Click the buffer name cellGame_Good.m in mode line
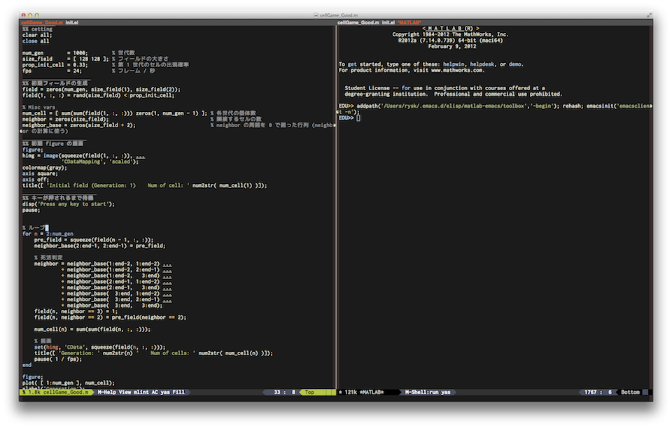 pyautogui.click(x=66, y=392)
